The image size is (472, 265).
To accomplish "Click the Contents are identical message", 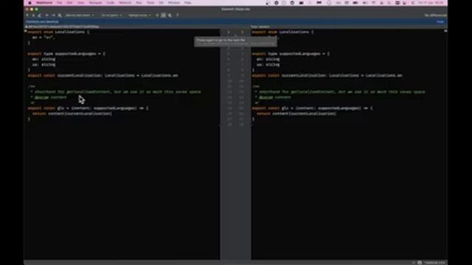I will pyautogui.click(x=42, y=21).
